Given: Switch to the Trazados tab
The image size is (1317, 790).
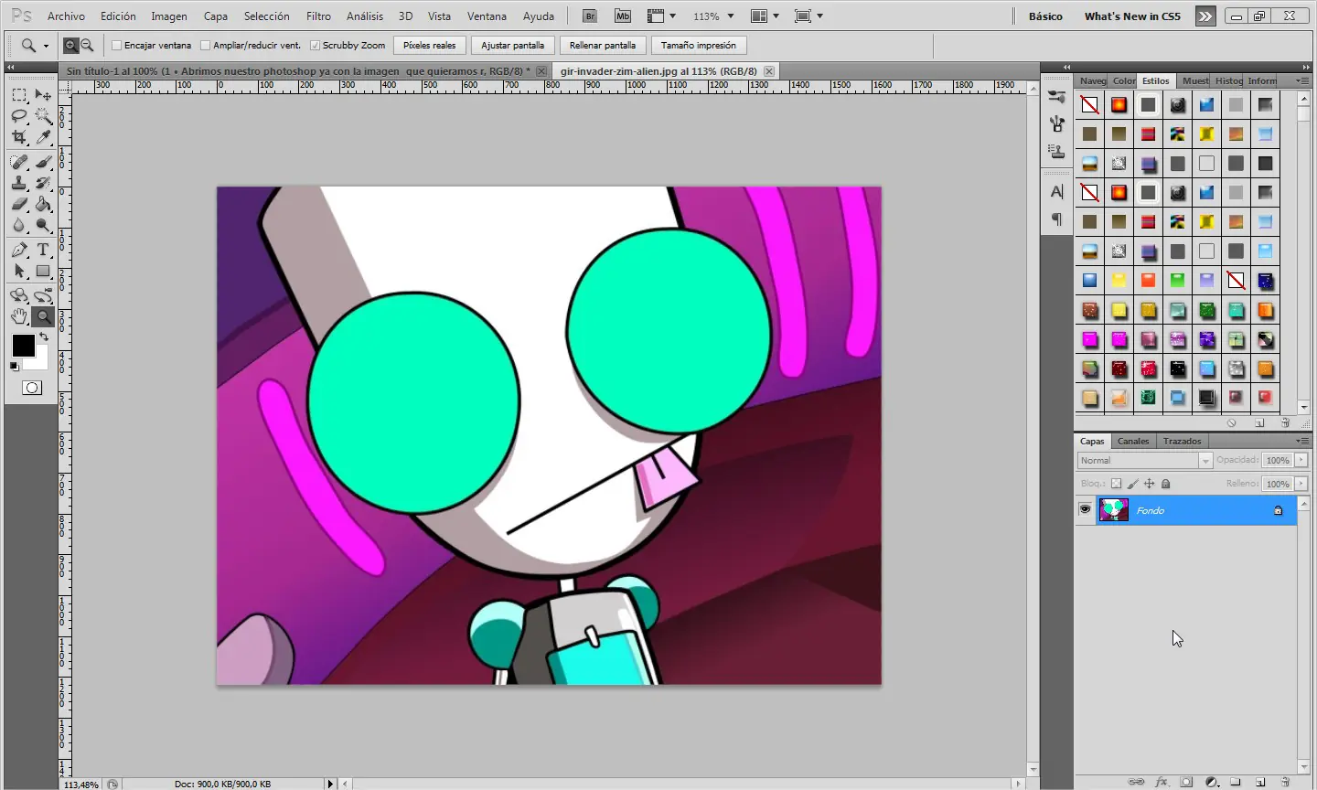Looking at the screenshot, I should click(x=1183, y=441).
